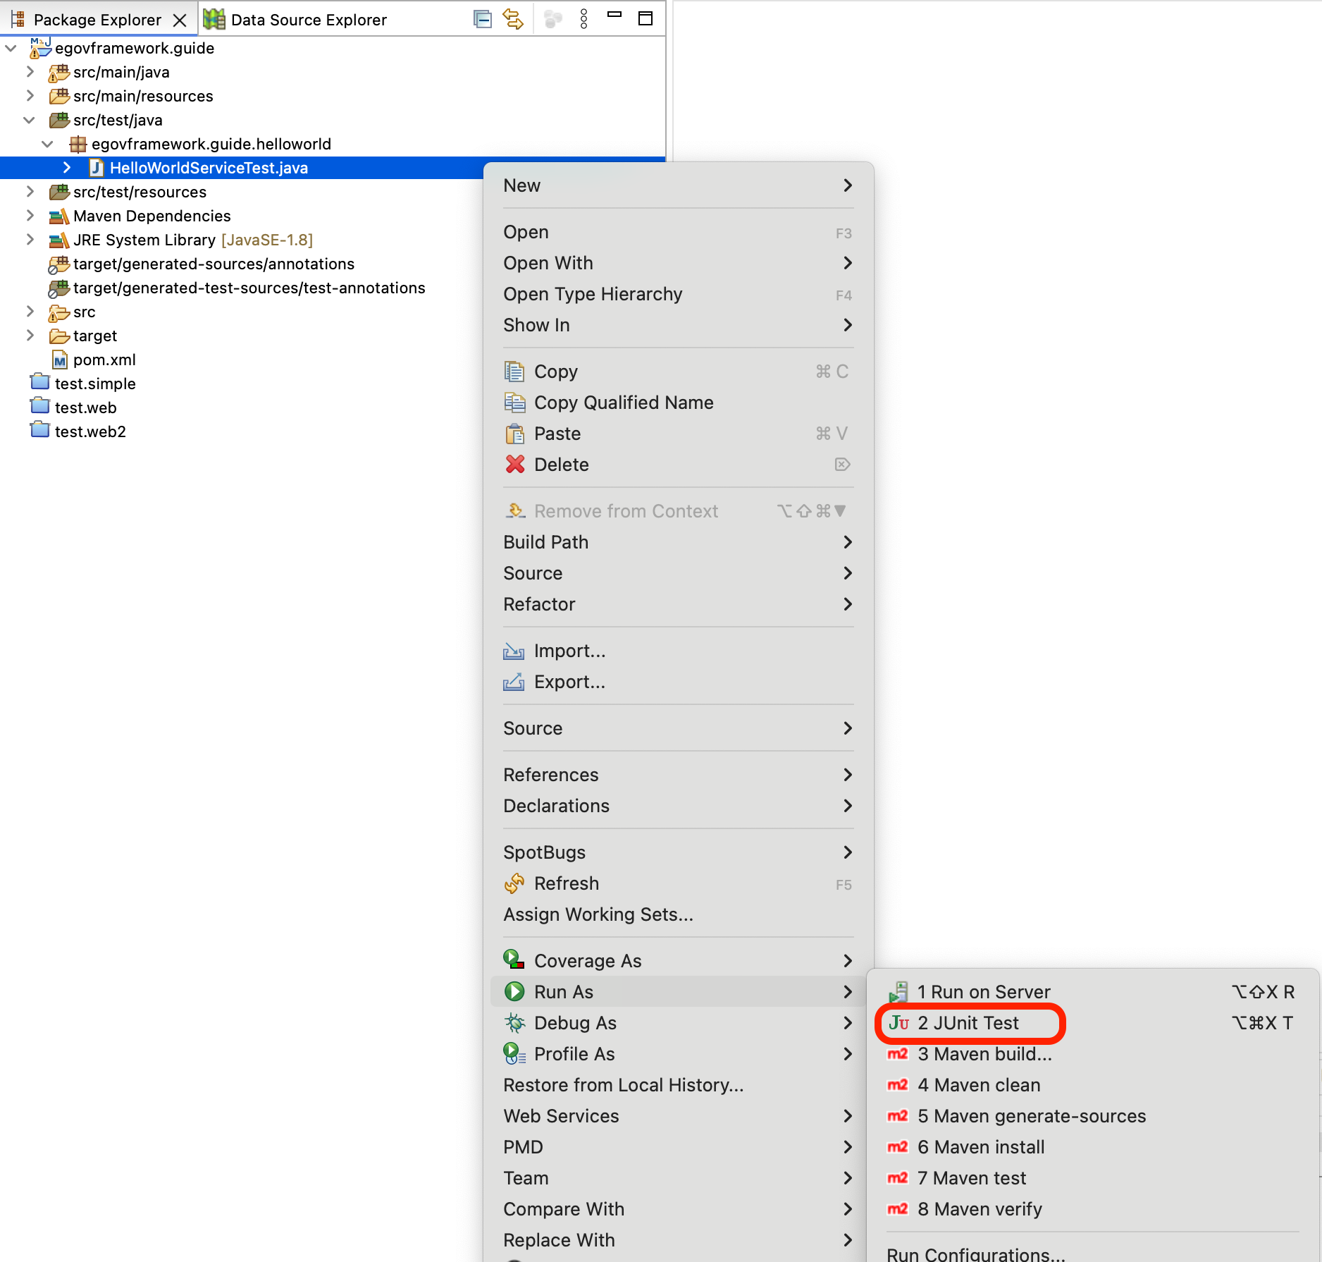Open the Package Explorer view menu (three dots)

pos(583,19)
